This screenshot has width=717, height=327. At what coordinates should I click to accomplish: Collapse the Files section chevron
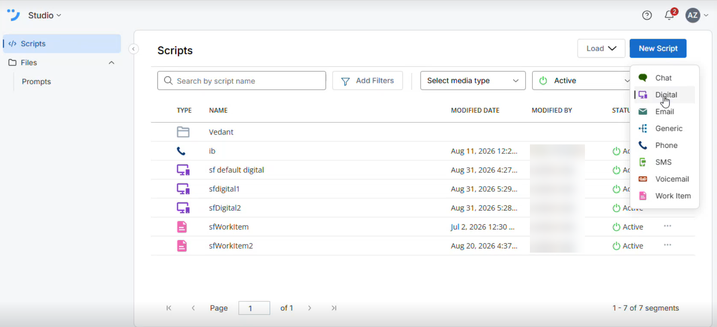[x=111, y=63]
